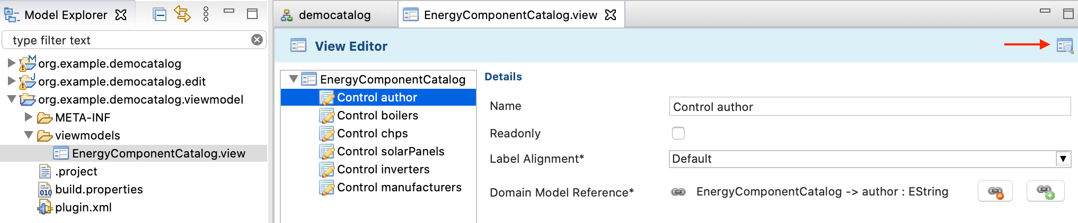Image resolution: width=1078 pixels, height=223 pixels.
Task: Clear the filter text field
Action: pos(257,40)
